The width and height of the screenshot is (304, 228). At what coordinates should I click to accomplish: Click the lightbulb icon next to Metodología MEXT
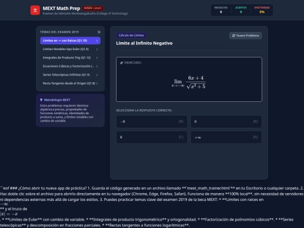pyautogui.click(x=41, y=100)
